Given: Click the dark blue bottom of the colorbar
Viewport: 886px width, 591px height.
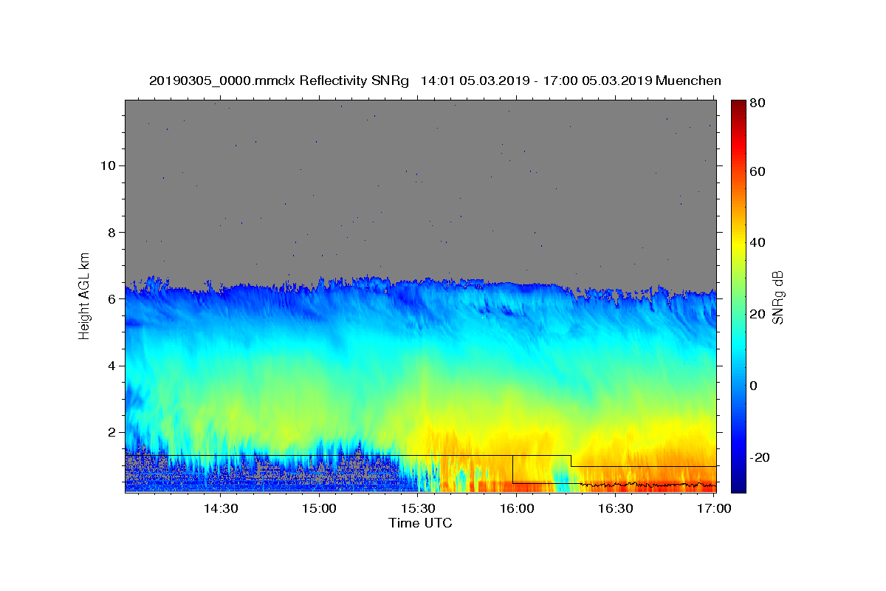Looking at the screenshot, I should tap(738, 487).
